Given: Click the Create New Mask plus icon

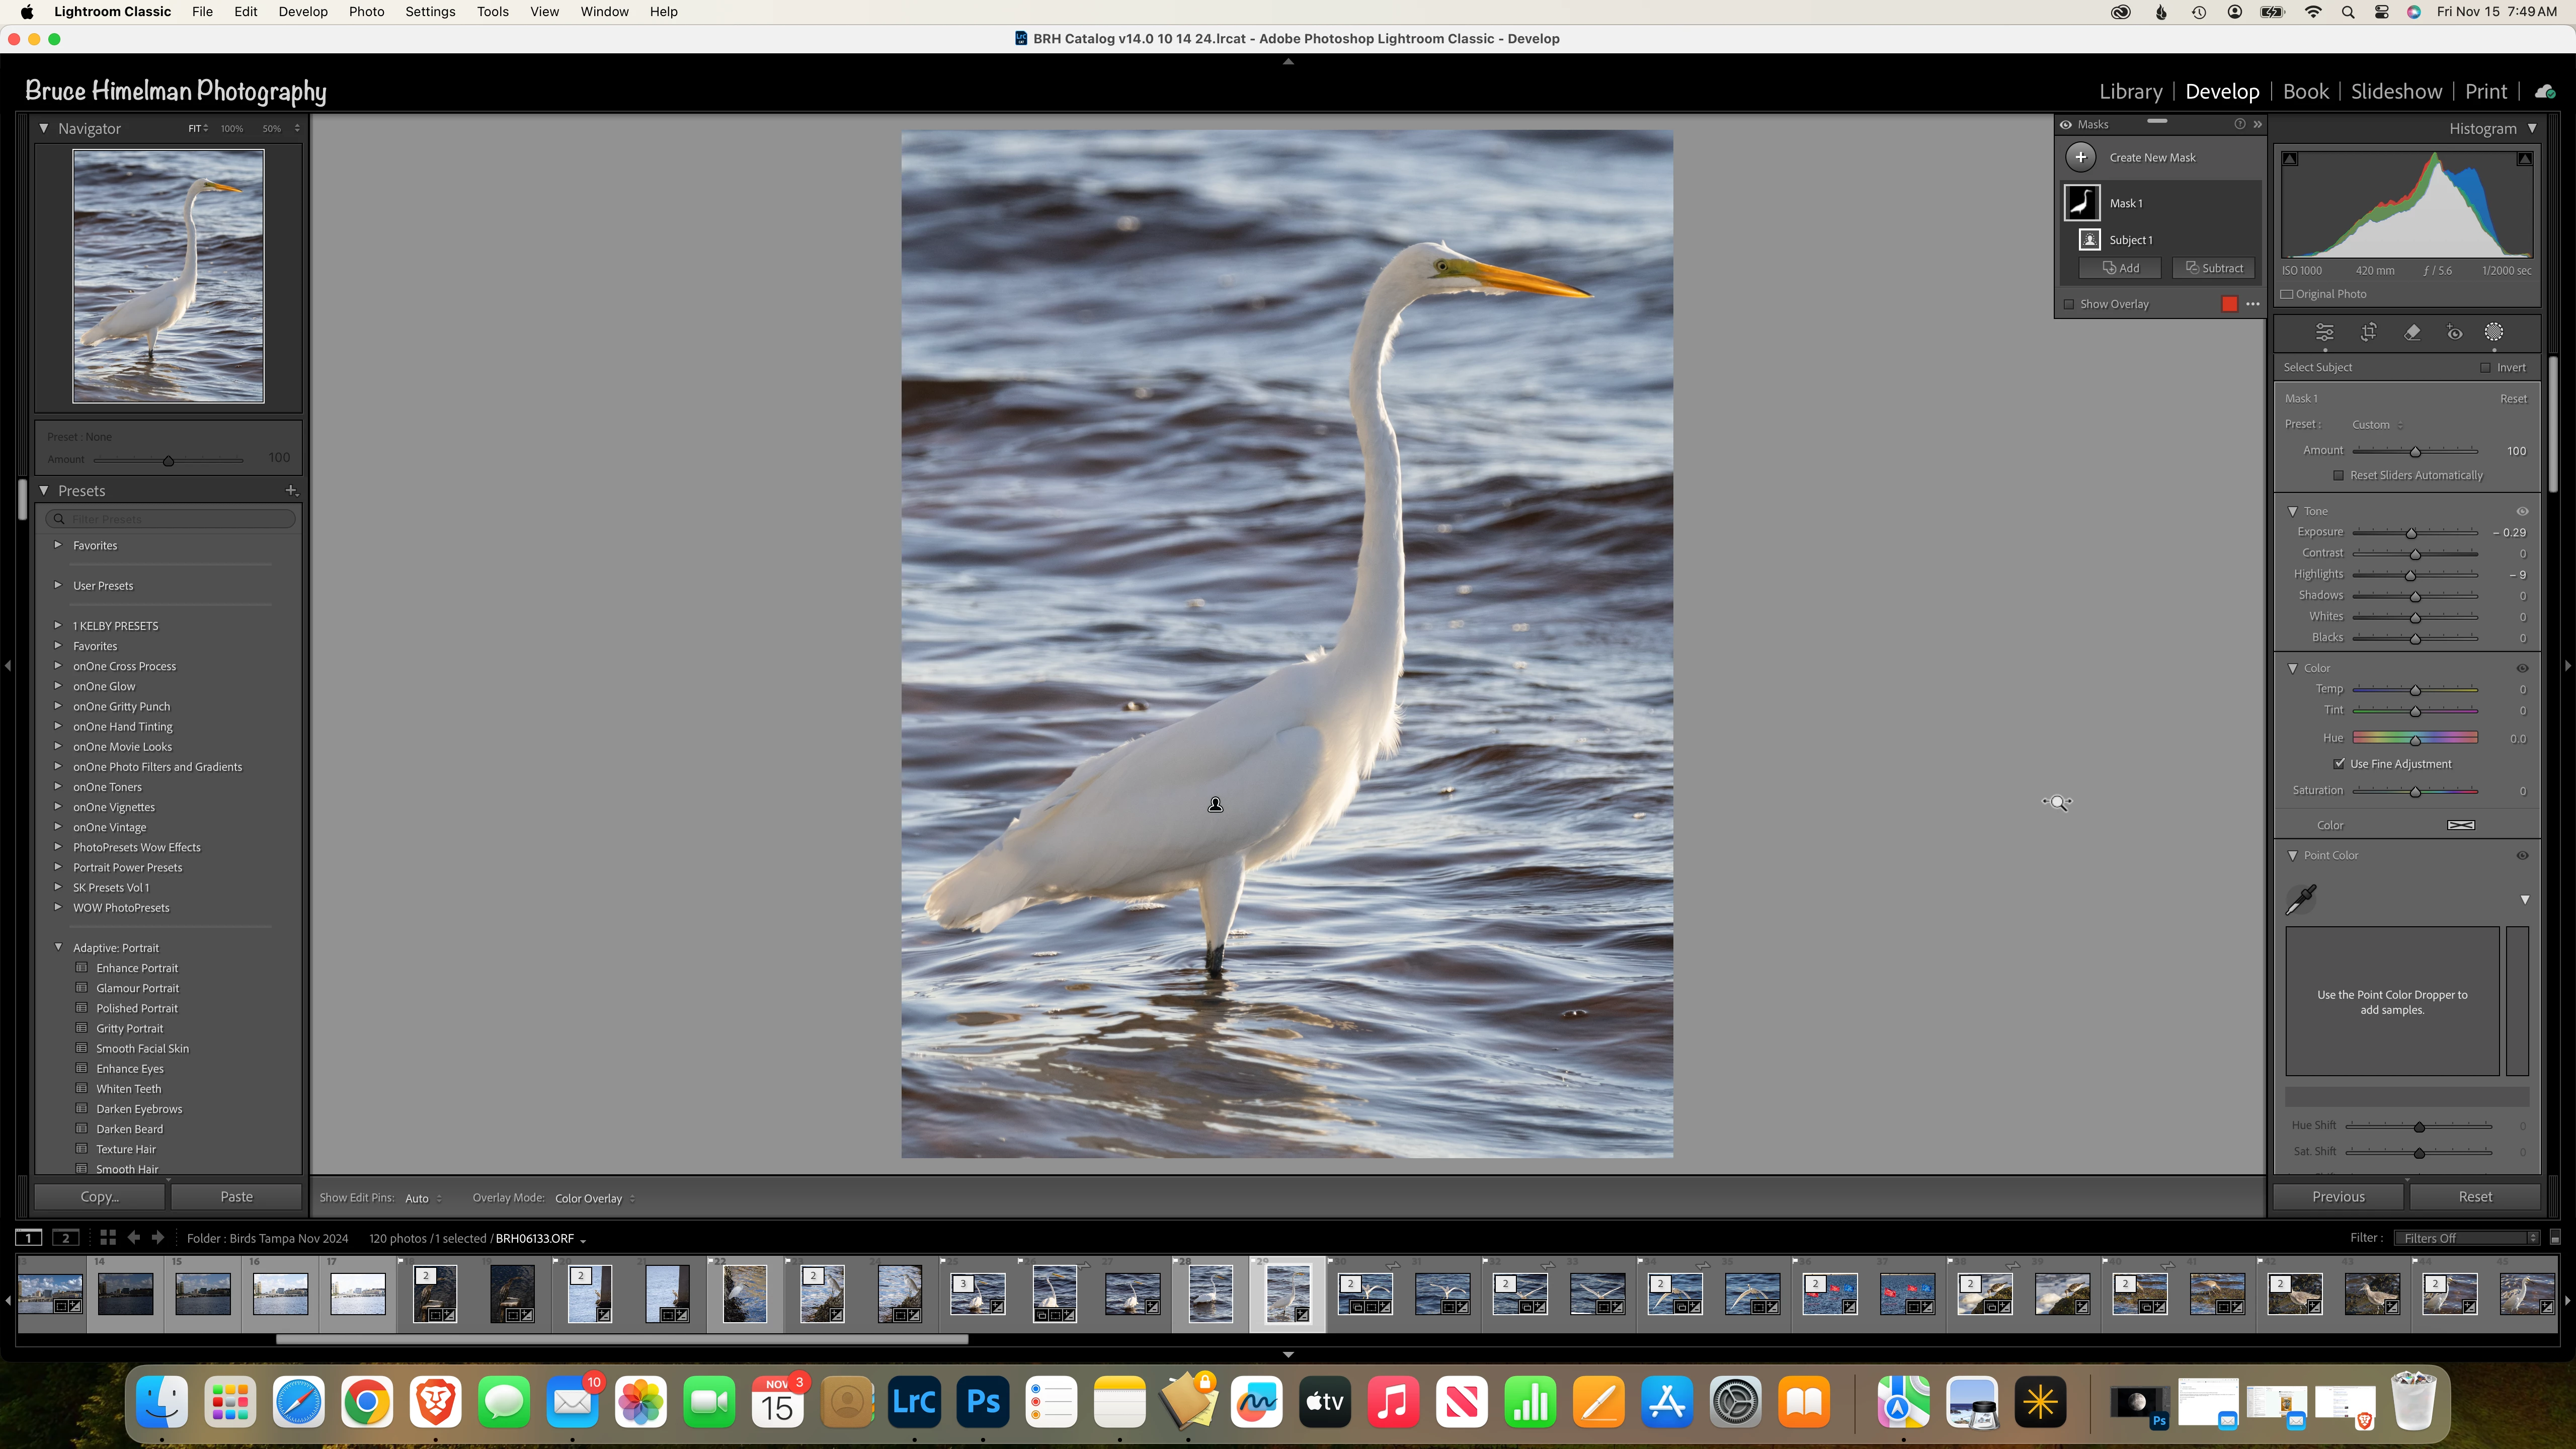Looking at the screenshot, I should pos(2081,157).
